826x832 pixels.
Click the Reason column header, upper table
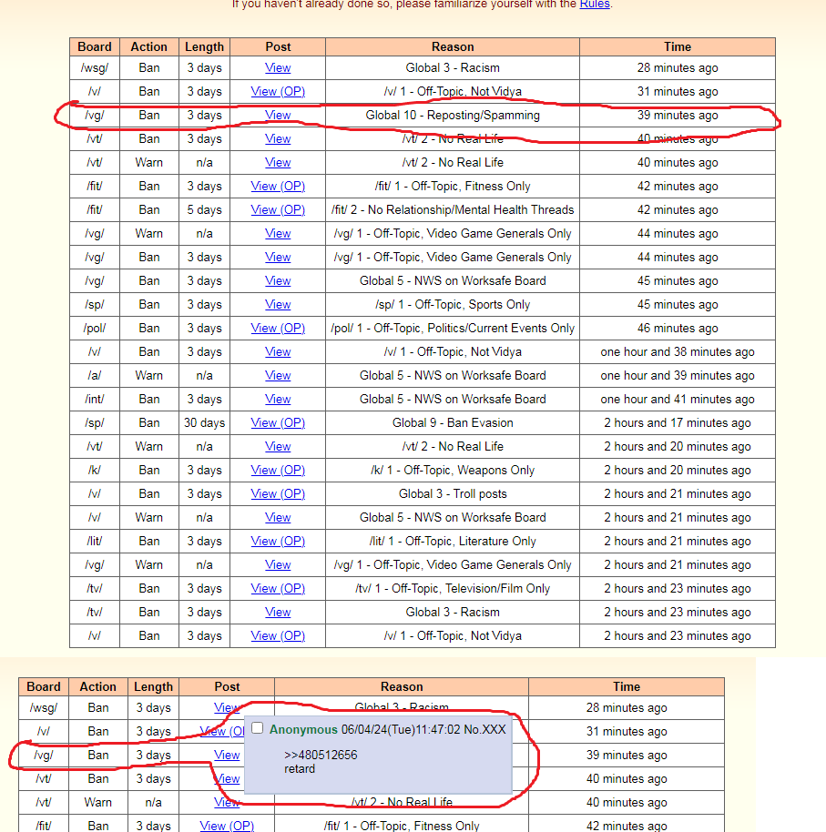coord(453,46)
